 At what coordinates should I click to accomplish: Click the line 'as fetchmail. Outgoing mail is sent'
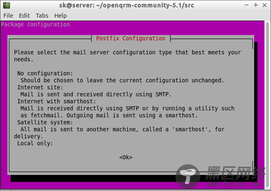click(109, 115)
